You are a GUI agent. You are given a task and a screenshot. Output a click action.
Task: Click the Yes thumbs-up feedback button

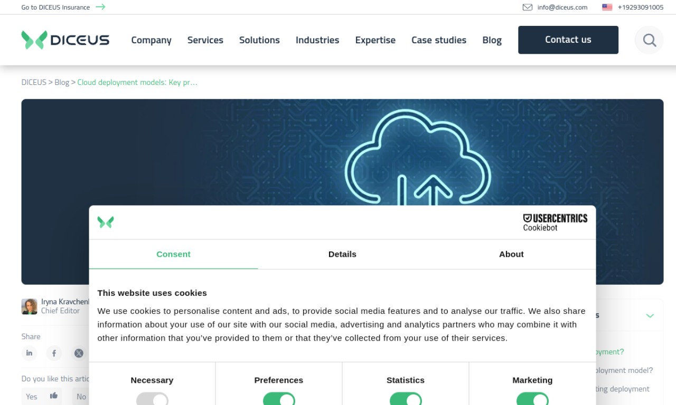coord(42,397)
